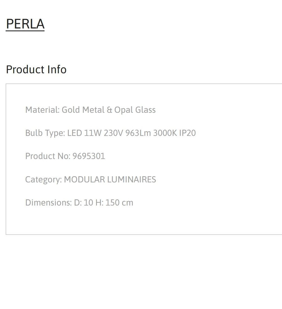This screenshot has height=309, width=282.
Task: Click the Category label text
Action: tap(43, 180)
